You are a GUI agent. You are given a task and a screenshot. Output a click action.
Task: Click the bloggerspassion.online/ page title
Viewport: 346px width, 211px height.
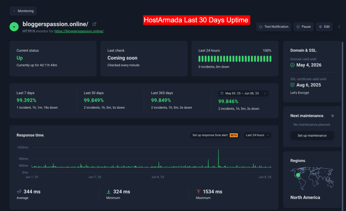point(56,24)
